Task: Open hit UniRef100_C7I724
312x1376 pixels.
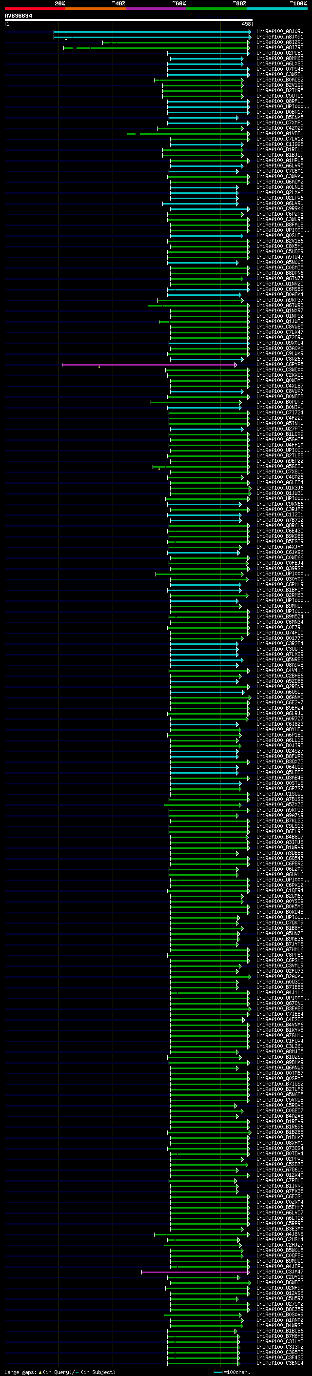Action: coord(279,412)
